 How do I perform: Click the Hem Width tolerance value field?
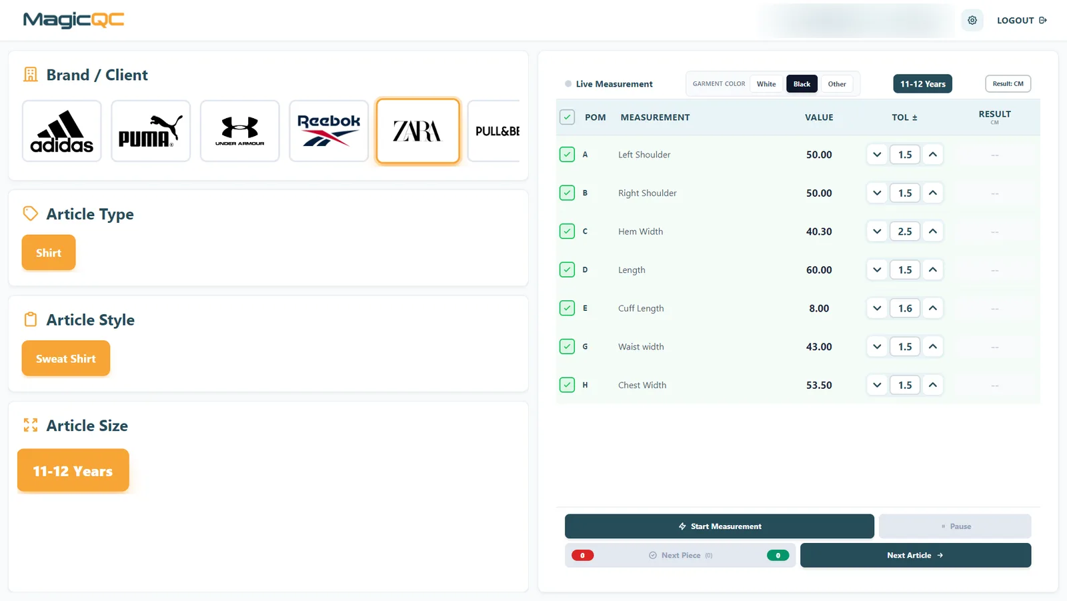coord(905,231)
